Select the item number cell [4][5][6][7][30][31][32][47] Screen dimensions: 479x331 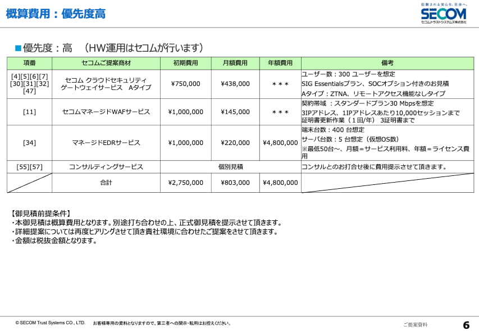pyautogui.click(x=30, y=84)
